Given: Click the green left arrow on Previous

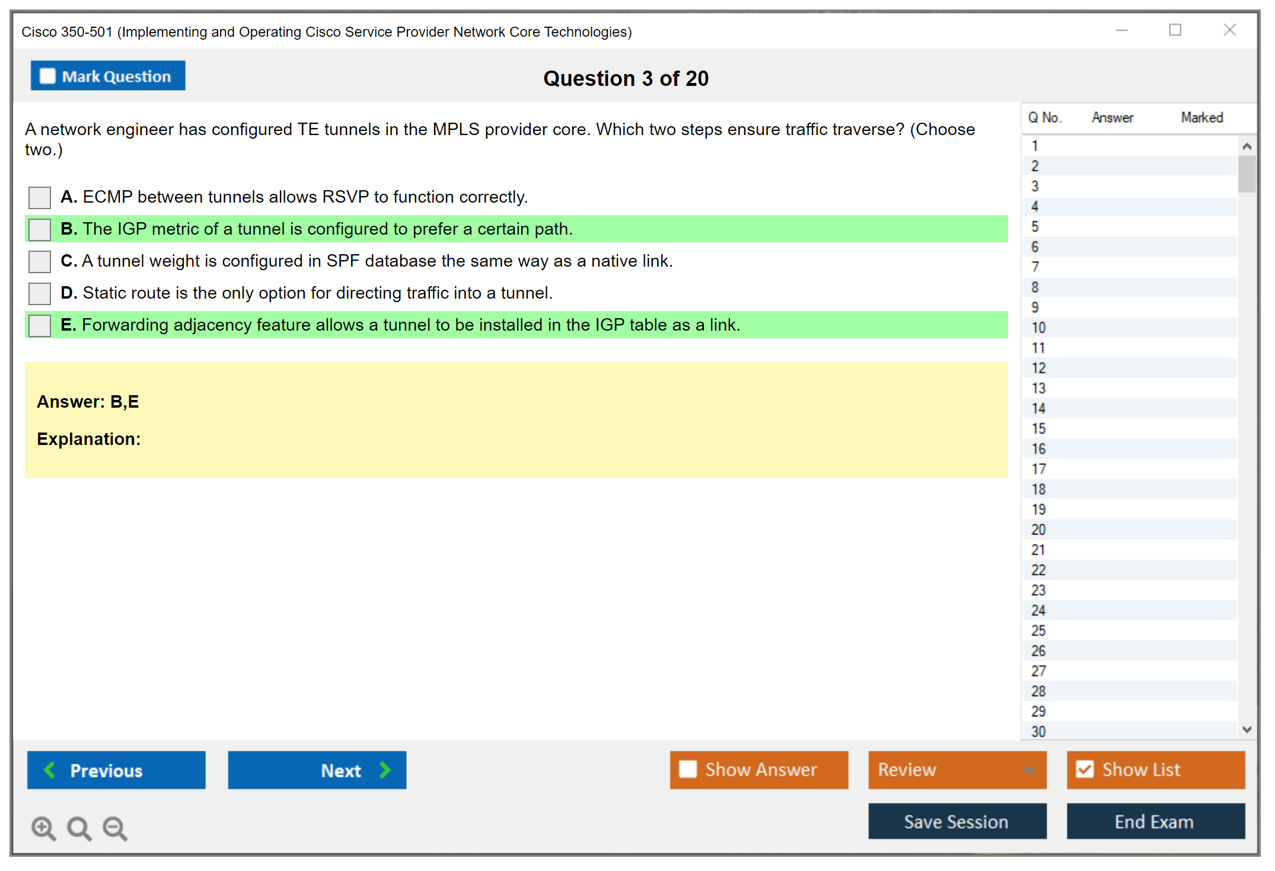Looking at the screenshot, I should click(x=50, y=770).
